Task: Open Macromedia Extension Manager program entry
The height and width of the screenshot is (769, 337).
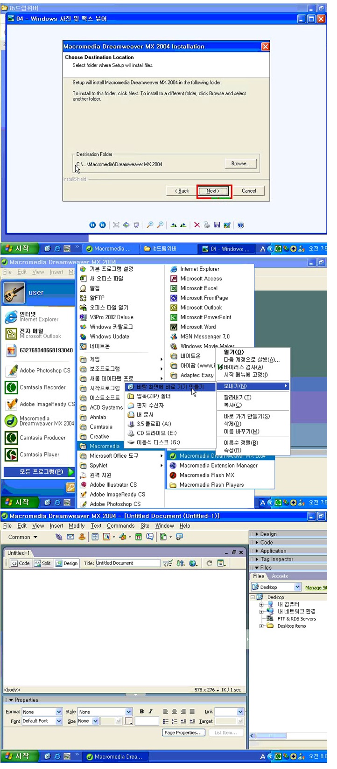Action: 218,465
